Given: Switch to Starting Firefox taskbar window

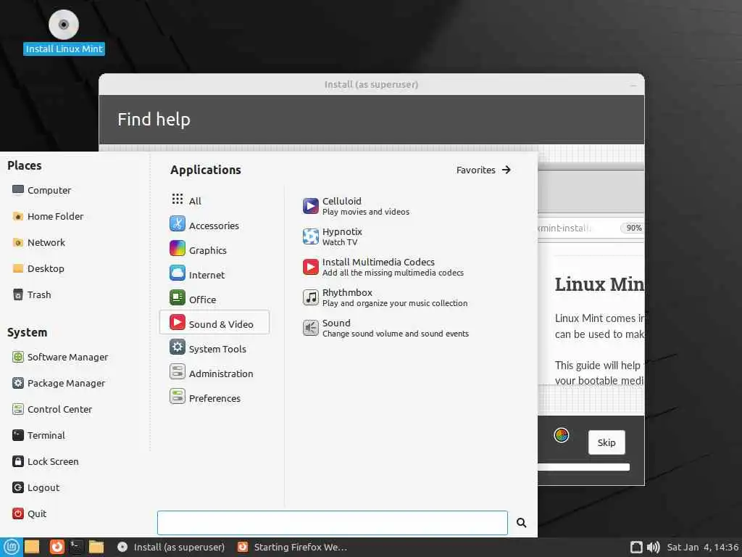Looking at the screenshot, I should pos(293,547).
